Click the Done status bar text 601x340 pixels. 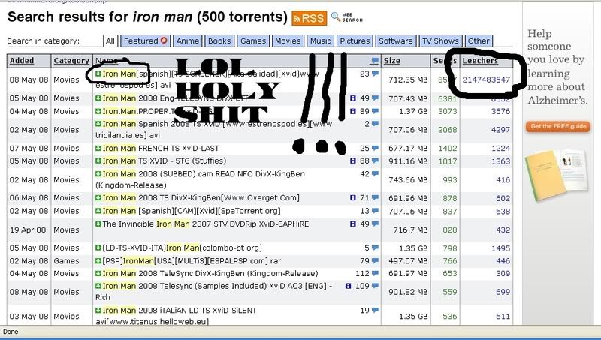tap(11, 332)
